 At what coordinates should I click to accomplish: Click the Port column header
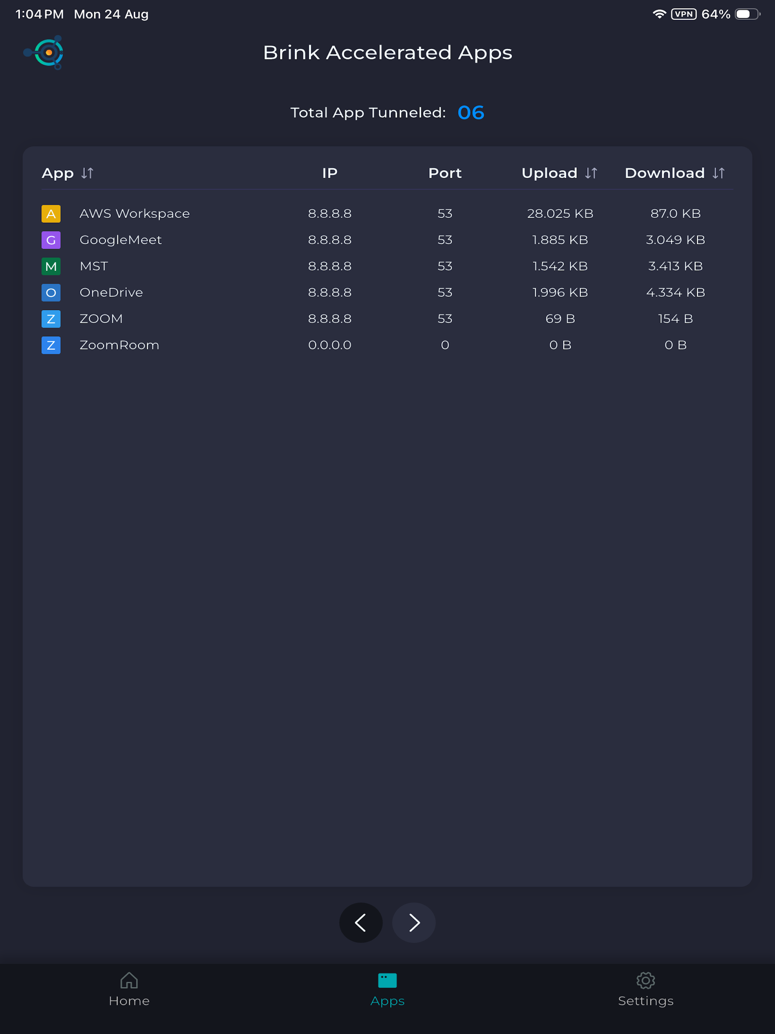pyautogui.click(x=445, y=174)
